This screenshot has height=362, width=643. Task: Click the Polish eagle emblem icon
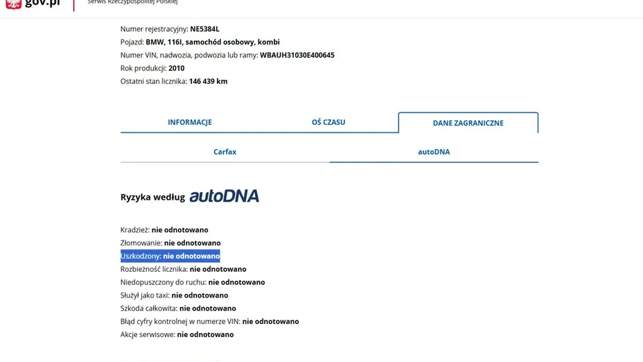(x=13, y=3)
